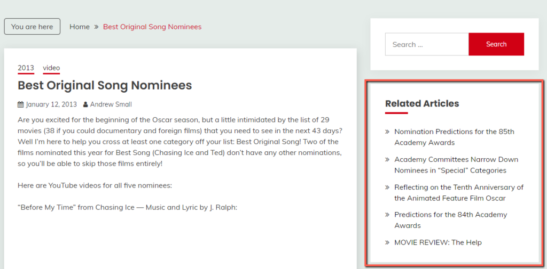This screenshot has height=269, width=547.
Task: Open MOVIE REVIEW: The Help article
Action: click(438, 242)
